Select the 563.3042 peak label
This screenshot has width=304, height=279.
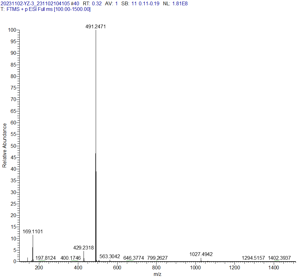110,256
